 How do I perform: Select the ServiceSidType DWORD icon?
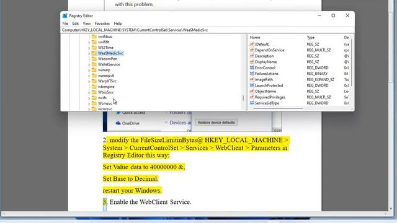pyautogui.click(x=252, y=103)
